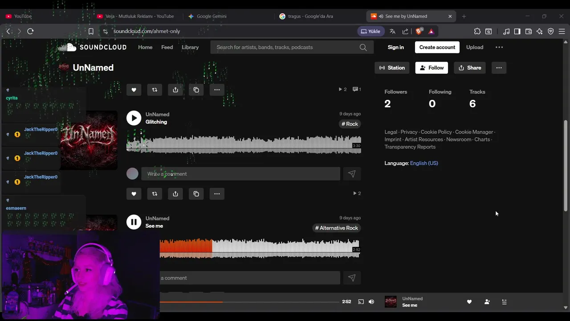This screenshot has width=570, height=321.
Task: Like current track in player bar
Action: coord(469,302)
